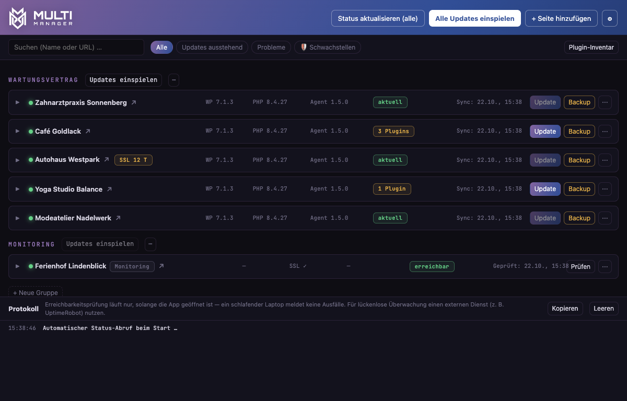Back up Yoga Studio Balance
The image size is (627, 401).
(x=579, y=189)
